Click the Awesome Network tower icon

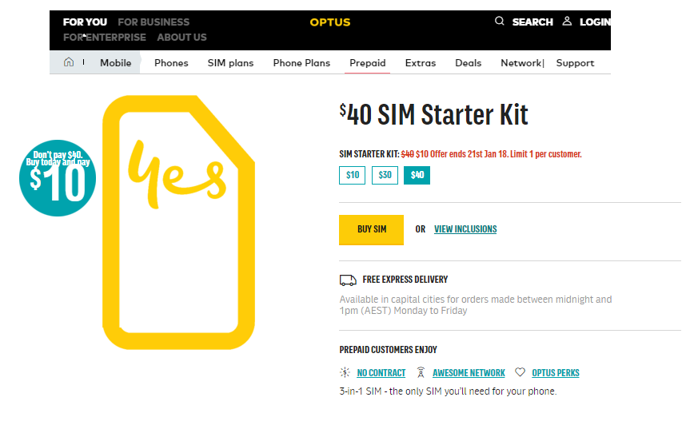coord(421,372)
